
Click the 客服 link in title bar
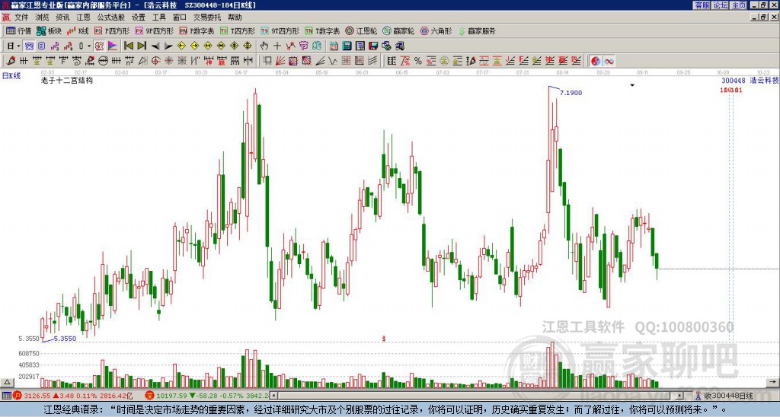click(702, 5)
